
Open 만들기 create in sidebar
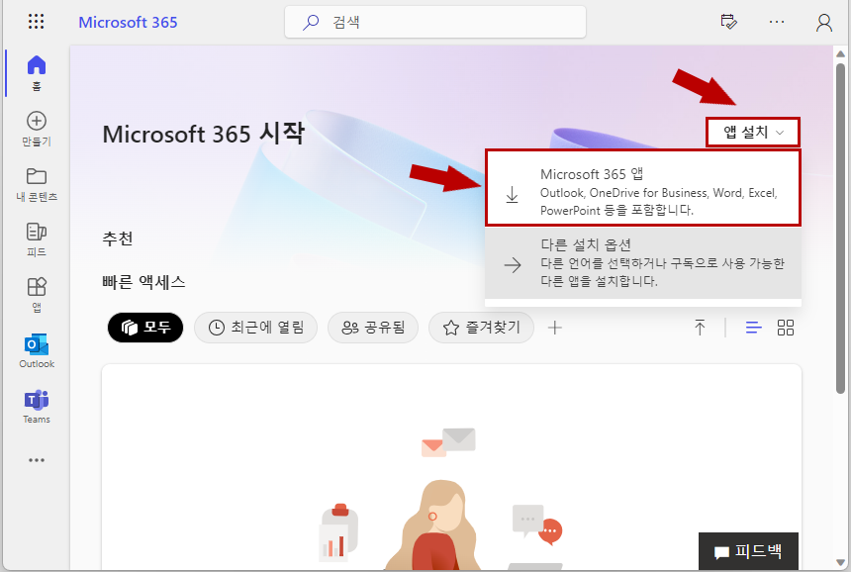(x=37, y=130)
